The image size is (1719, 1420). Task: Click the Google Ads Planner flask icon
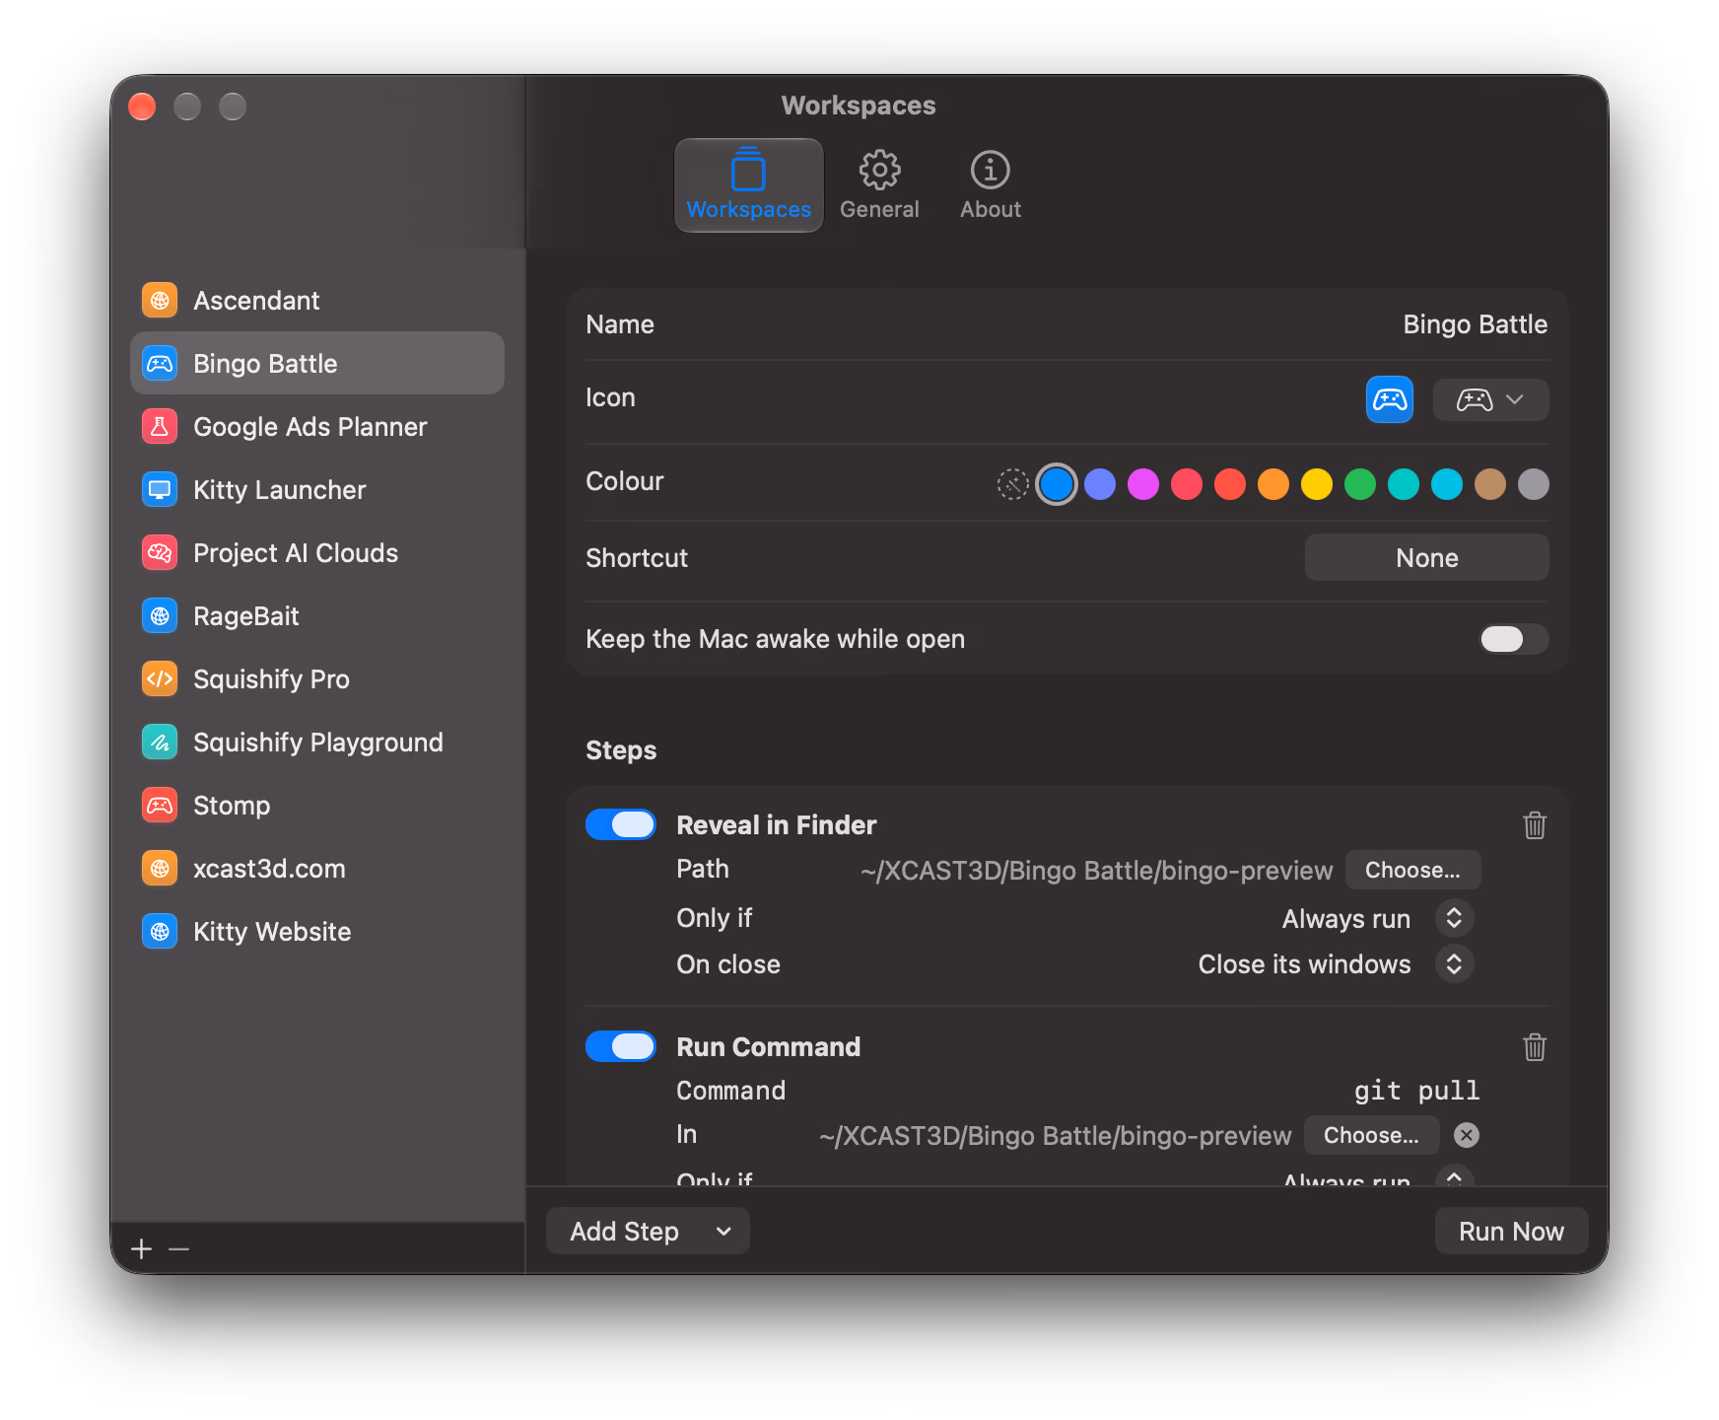[x=160, y=427]
